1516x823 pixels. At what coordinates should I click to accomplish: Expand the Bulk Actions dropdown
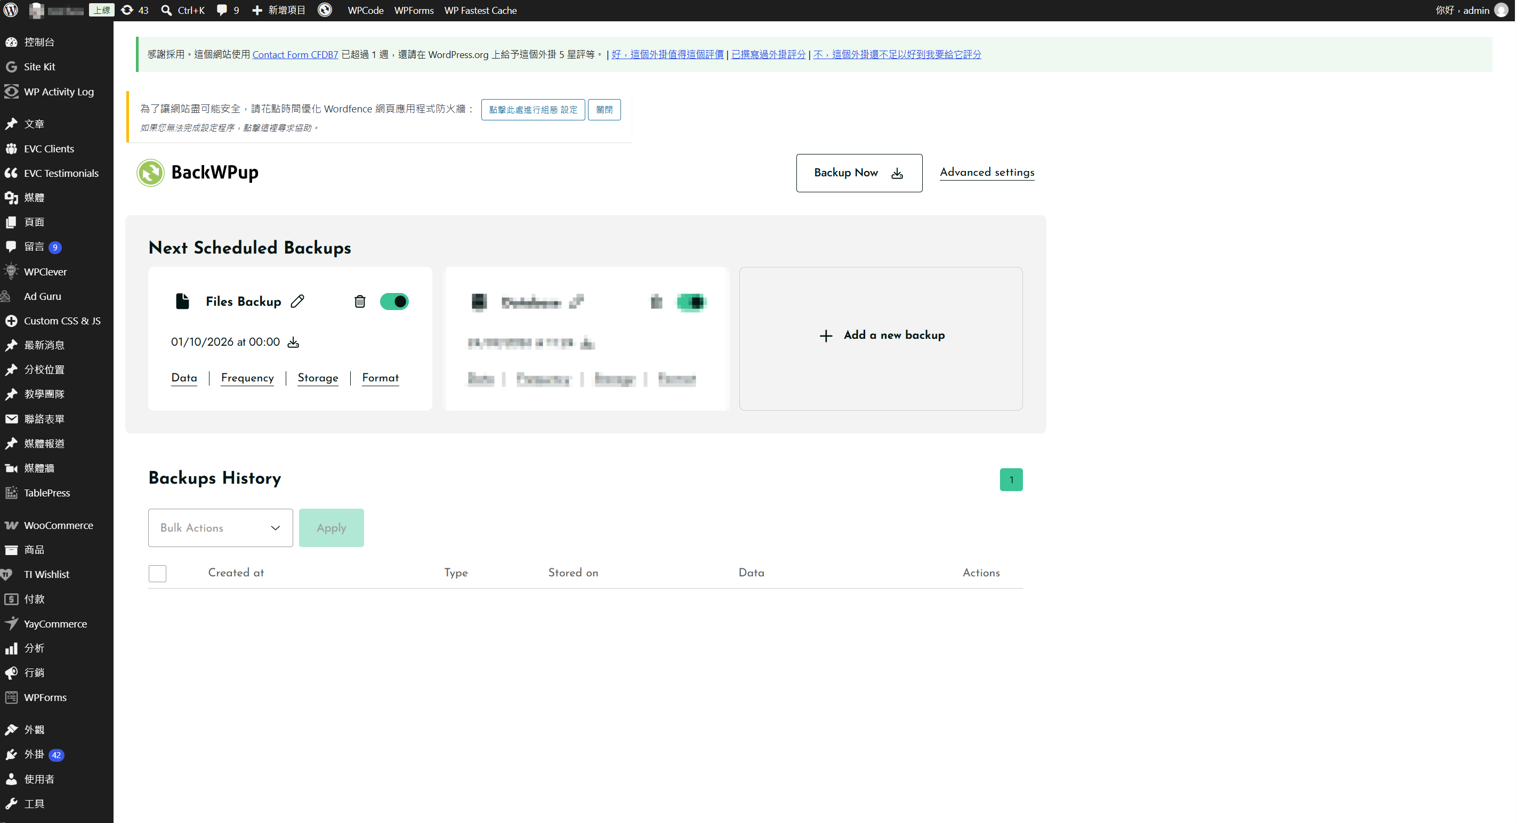coord(220,528)
